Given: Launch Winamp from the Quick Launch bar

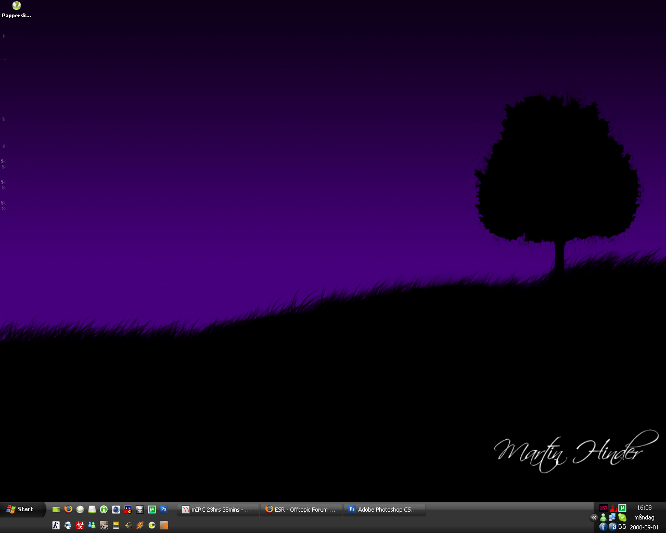Looking at the screenshot, I should (140, 525).
